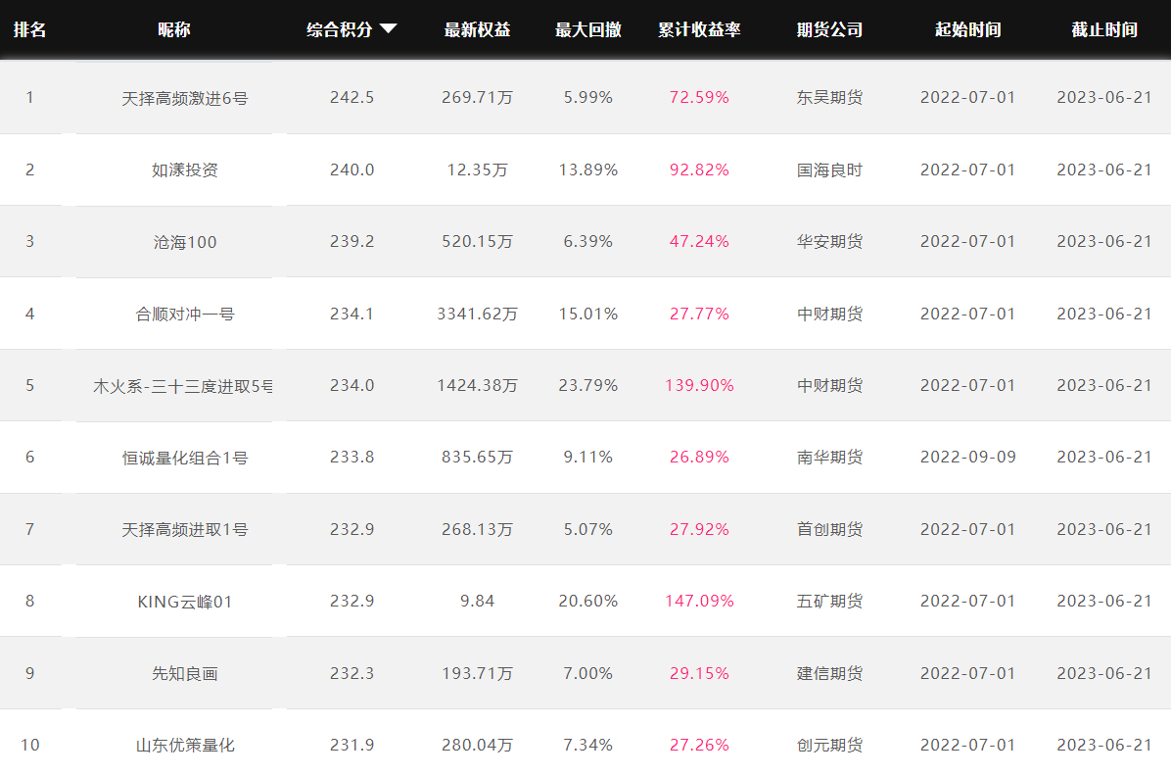Select the 五矿期货 company cell
The height and width of the screenshot is (776, 1171).
point(829,601)
